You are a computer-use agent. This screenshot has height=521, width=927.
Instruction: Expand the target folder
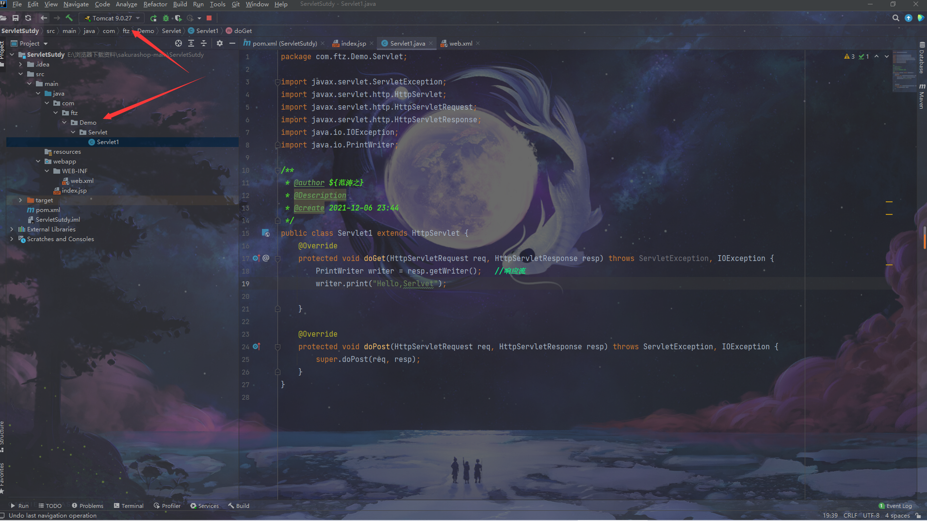click(20, 200)
